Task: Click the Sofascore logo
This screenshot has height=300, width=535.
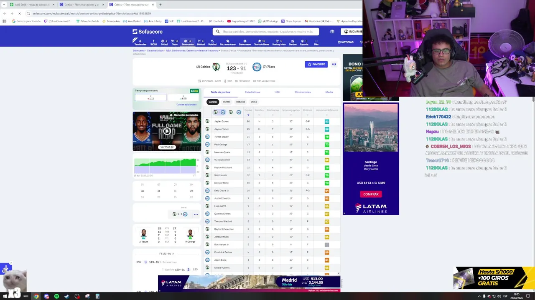Action: (x=148, y=32)
